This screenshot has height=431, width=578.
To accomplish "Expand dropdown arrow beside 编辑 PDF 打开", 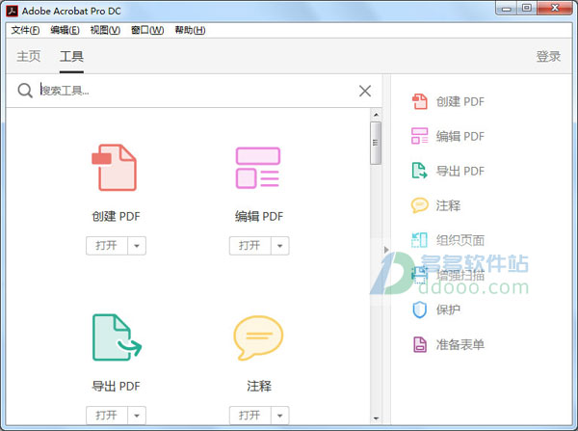I will 279,246.
